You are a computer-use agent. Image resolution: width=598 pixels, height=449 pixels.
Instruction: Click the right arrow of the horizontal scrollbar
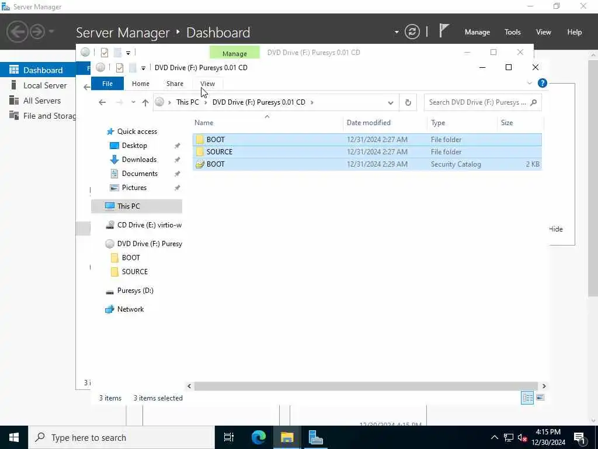[x=544, y=386]
